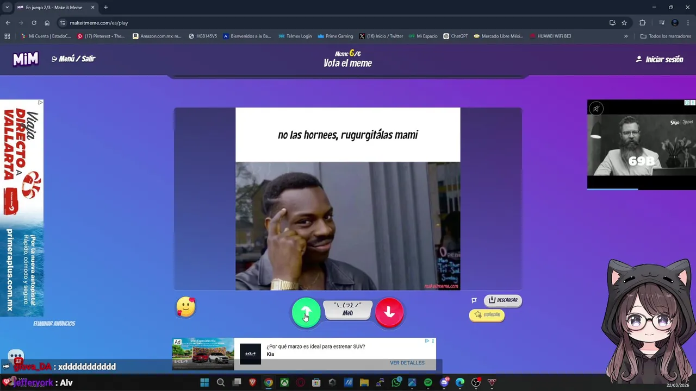Open the extensions puzzle icon
This screenshot has height=391, width=696.
(x=643, y=23)
